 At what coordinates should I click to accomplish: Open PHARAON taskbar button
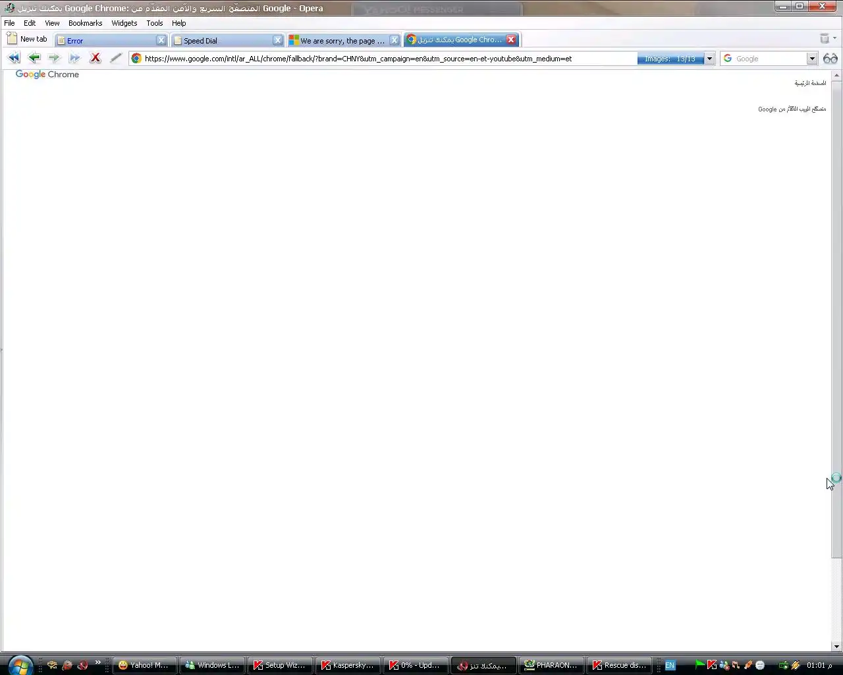coord(551,665)
